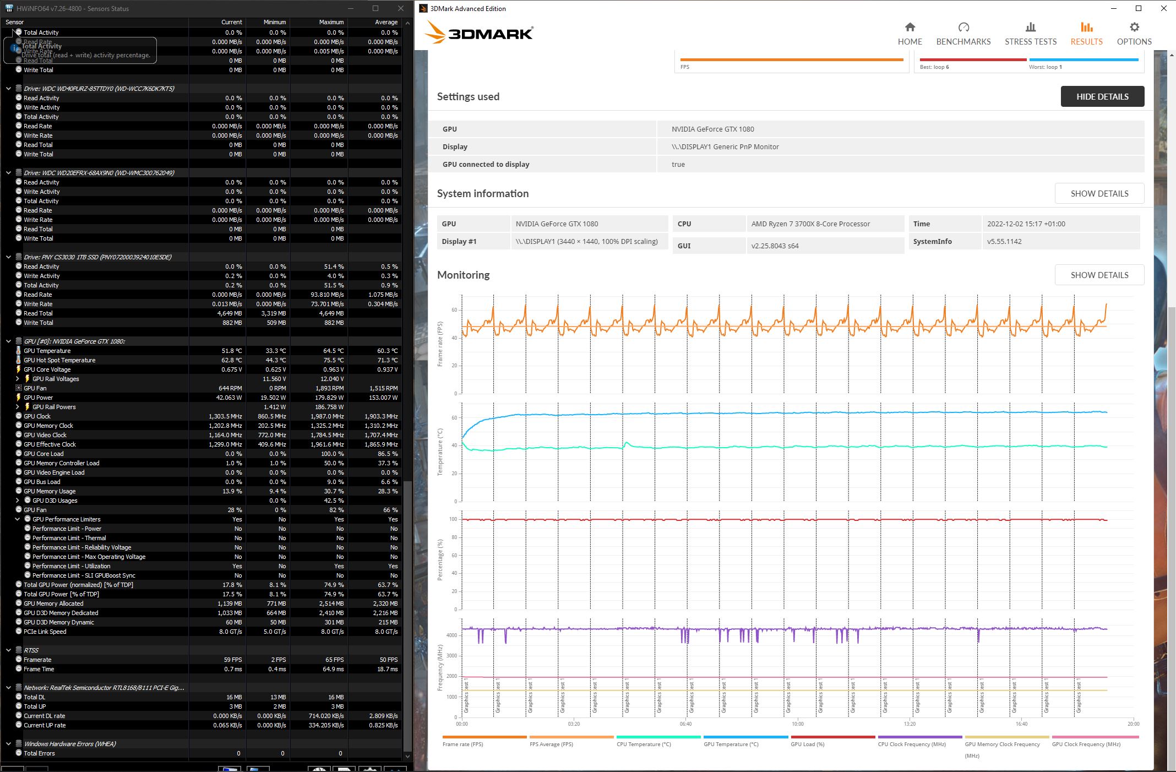Click the Maximum column header in HWiNFO

(319, 22)
